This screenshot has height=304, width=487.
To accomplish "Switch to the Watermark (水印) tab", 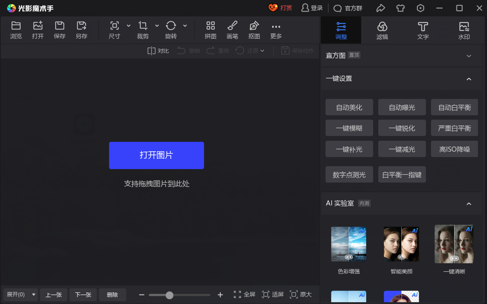I will click(464, 30).
